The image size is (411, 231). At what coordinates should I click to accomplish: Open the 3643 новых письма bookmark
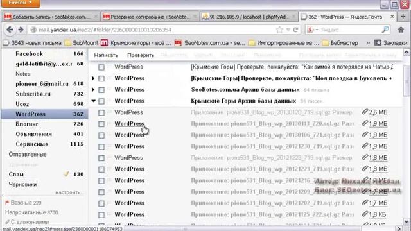pyautogui.click(x=33, y=43)
